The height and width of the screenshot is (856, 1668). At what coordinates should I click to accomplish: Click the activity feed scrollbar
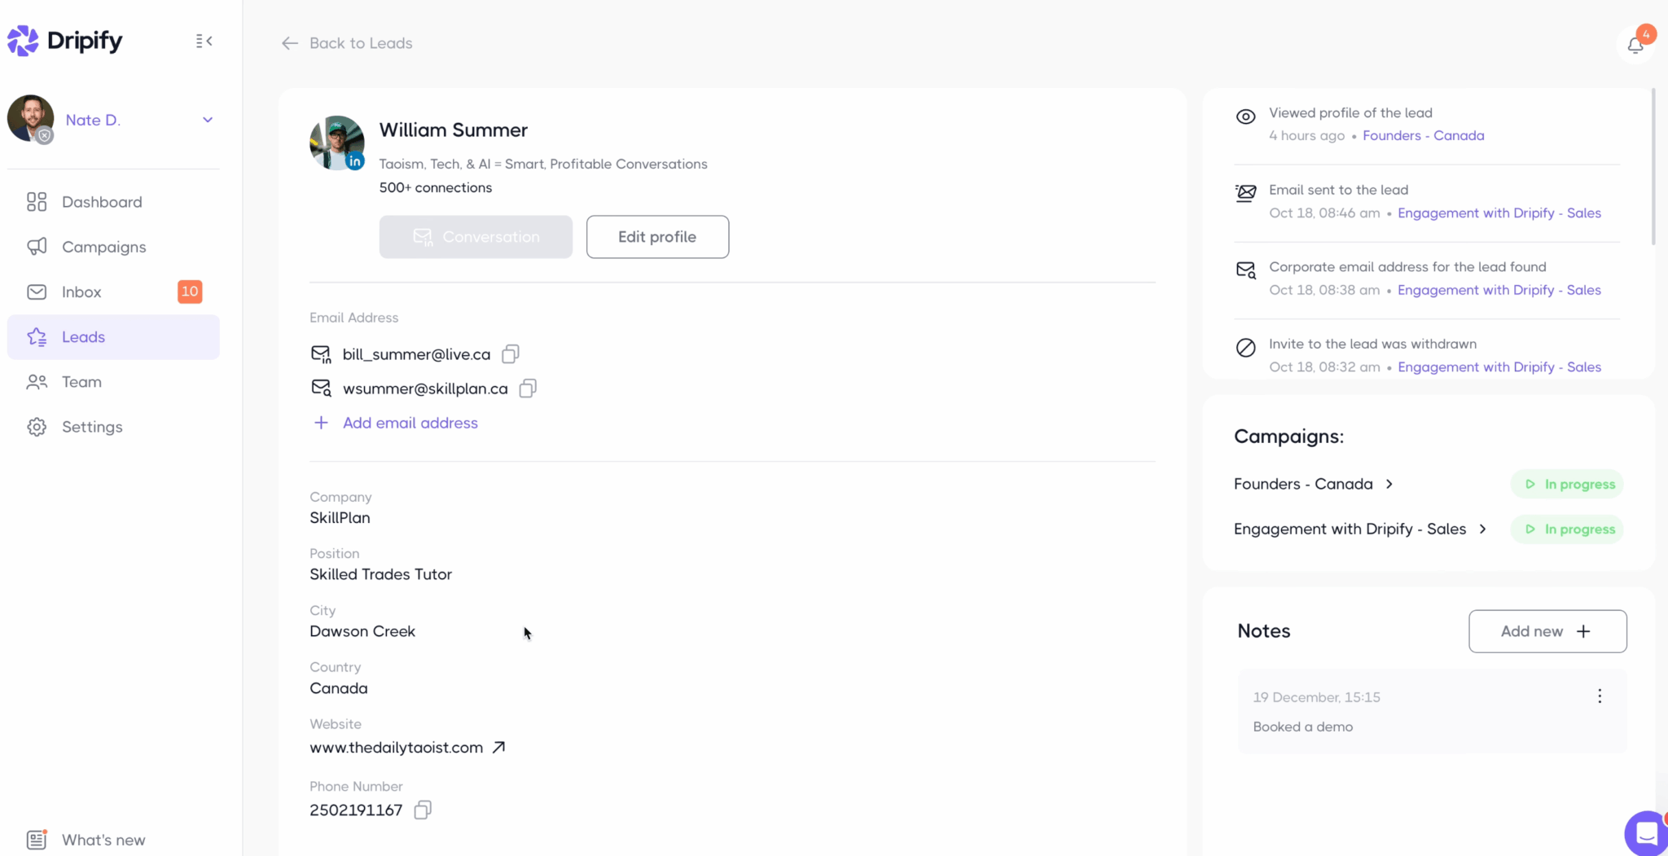click(x=1653, y=167)
